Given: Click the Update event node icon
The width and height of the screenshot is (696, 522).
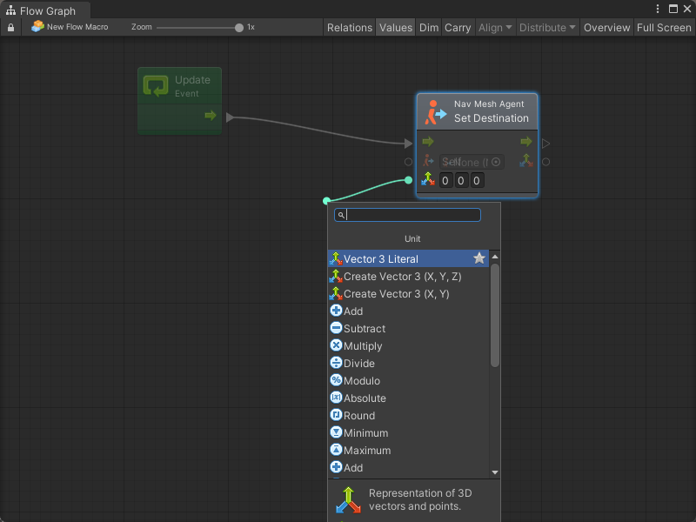Looking at the screenshot, I should (x=156, y=86).
